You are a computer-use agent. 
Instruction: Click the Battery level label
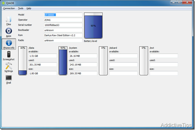(x=90, y=41)
